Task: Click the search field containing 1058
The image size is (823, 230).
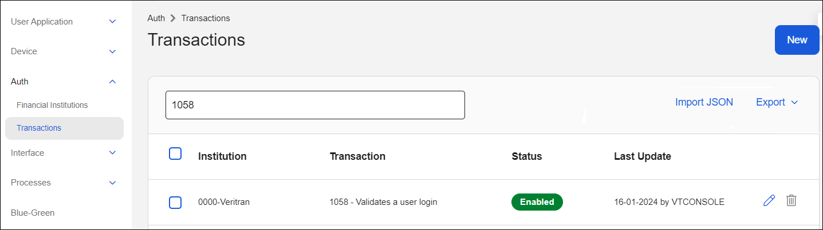Action: pos(315,105)
